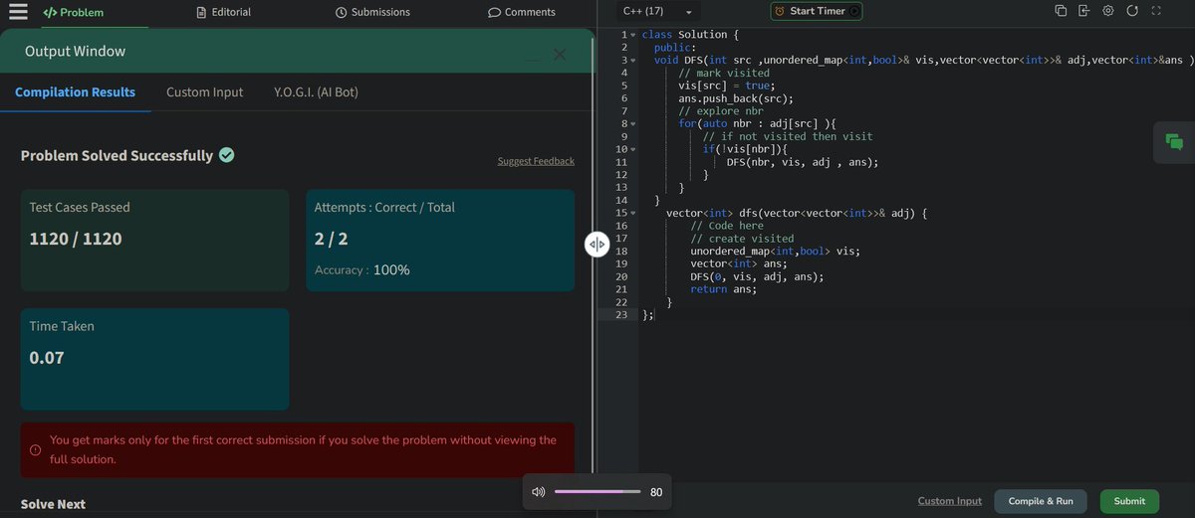Click the Start Timer button
This screenshot has width=1195, height=518.
(817, 12)
